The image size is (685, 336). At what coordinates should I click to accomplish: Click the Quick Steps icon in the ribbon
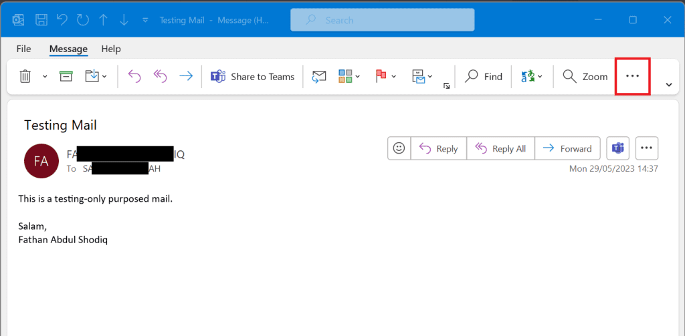[x=419, y=76]
